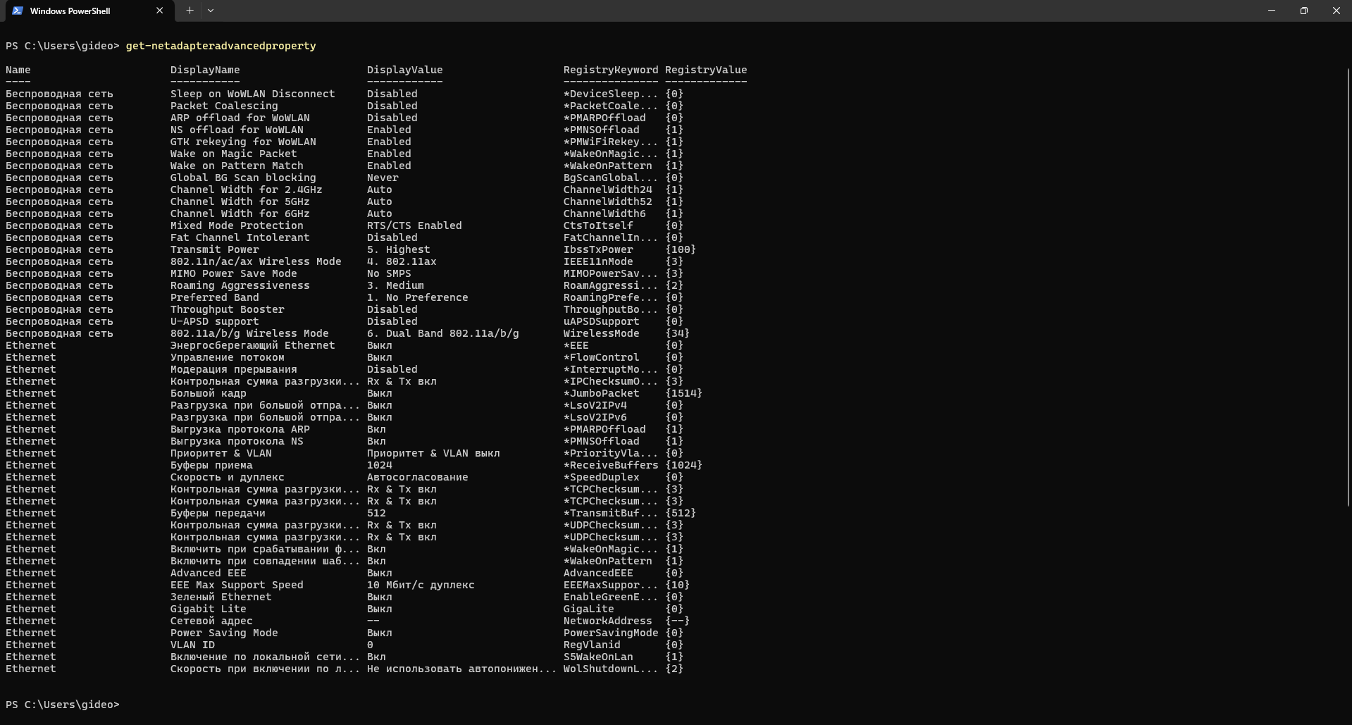
Task: Minimize the terminal window
Action: (x=1271, y=11)
